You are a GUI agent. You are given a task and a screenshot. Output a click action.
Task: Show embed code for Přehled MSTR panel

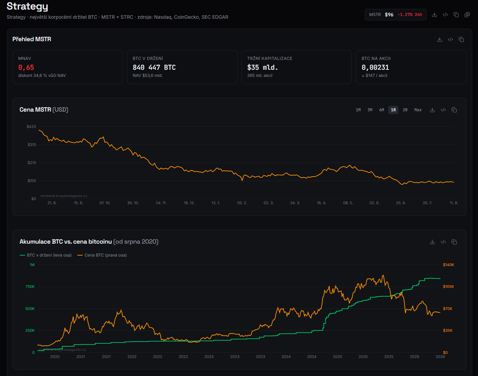[450, 39]
